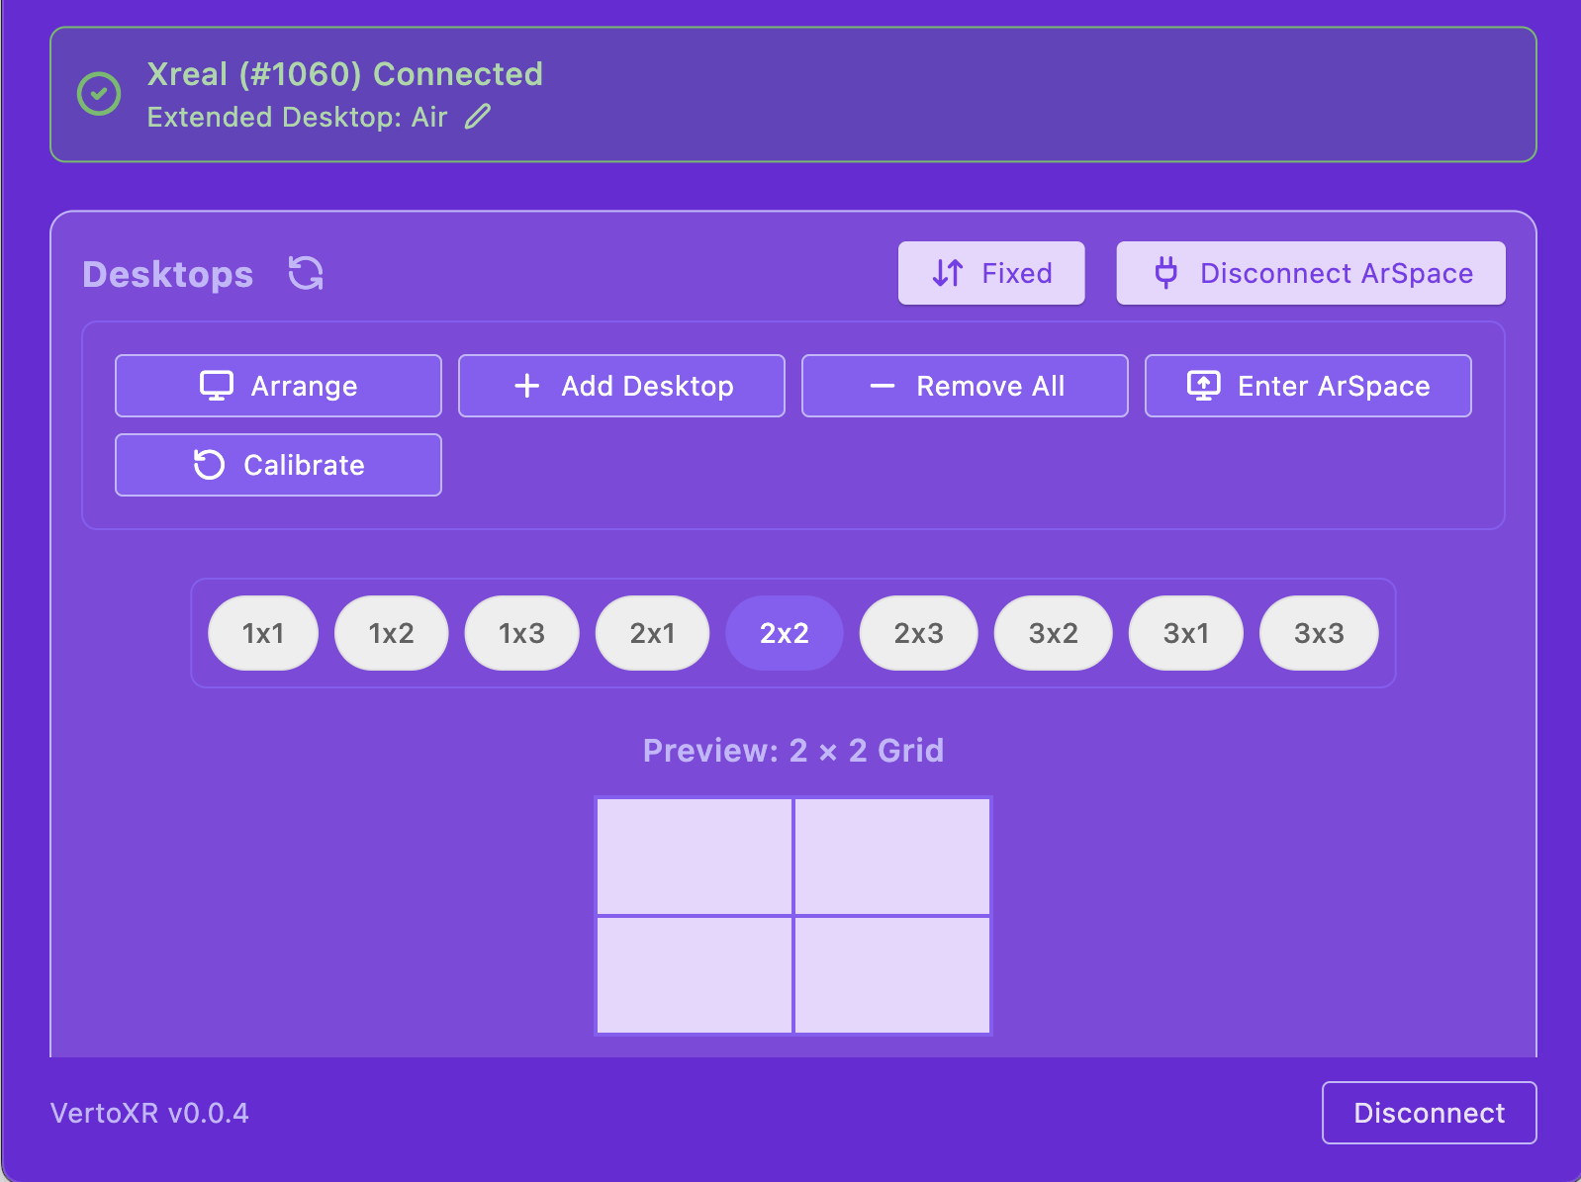
Task: Click the Extended Desktop: Air text
Action: click(x=297, y=118)
